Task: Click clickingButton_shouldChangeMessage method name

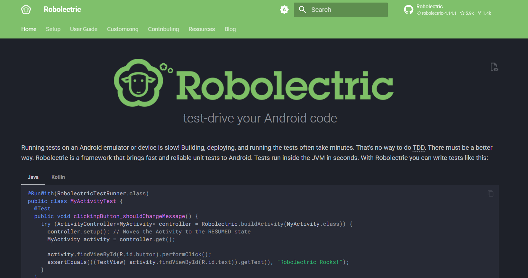Action: [x=130, y=216]
